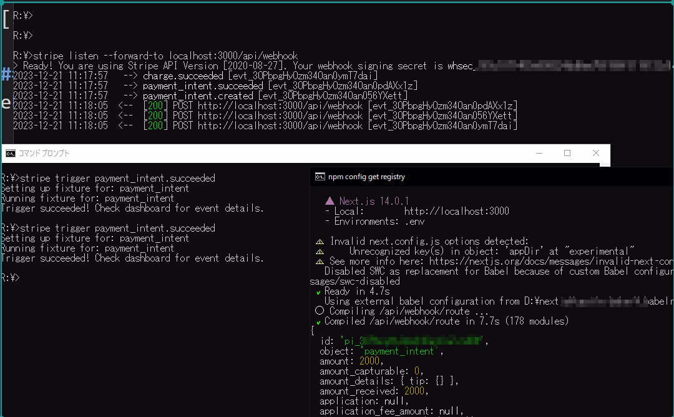
Task: Click the Compiled /api/webhook/route in 7.7s line
Action: 442,321
